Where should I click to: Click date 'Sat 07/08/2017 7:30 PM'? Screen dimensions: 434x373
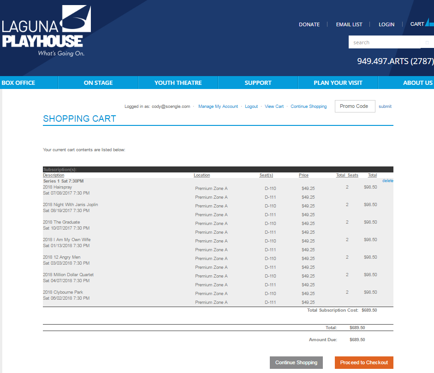pyautogui.click(x=66, y=193)
